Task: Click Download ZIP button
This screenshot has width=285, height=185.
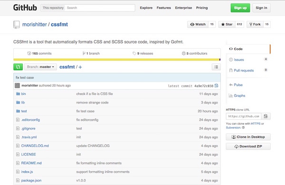Action: pos(248,146)
